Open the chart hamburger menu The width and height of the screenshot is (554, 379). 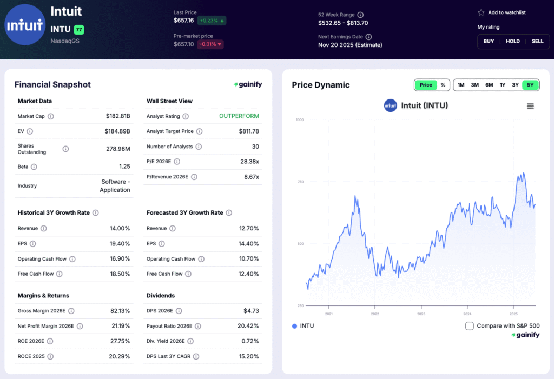(530, 106)
